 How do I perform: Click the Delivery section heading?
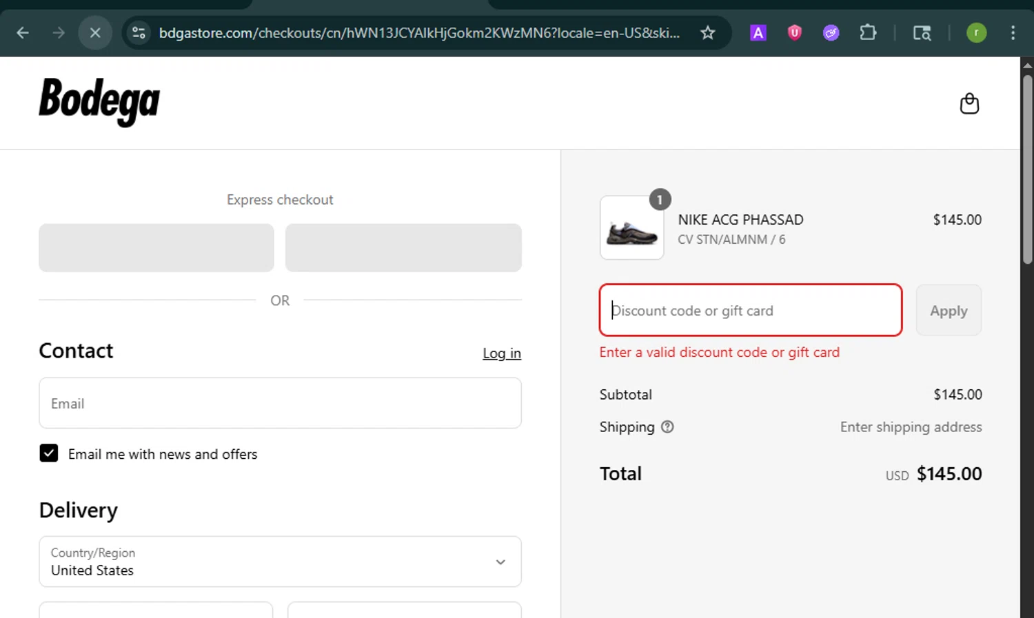coord(79,511)
